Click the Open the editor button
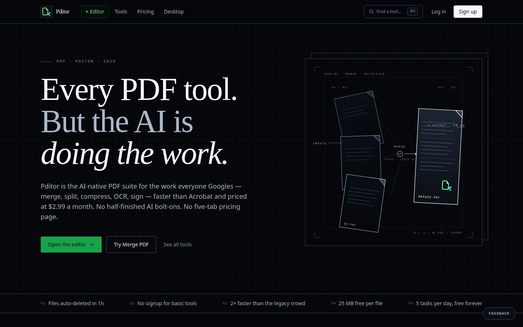Image resolution: width=523 pixels, height=327 pixels. [71, 245]
